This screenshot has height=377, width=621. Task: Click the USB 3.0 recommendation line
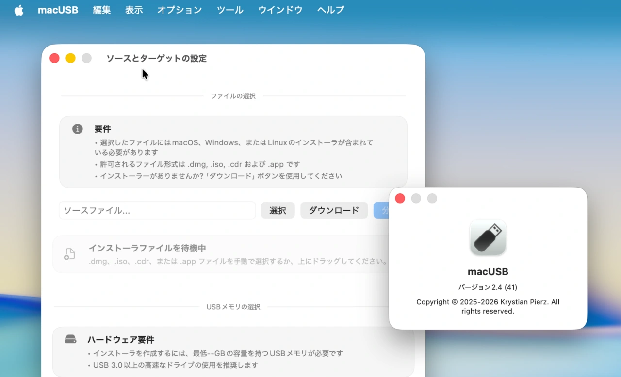[173, 365]
